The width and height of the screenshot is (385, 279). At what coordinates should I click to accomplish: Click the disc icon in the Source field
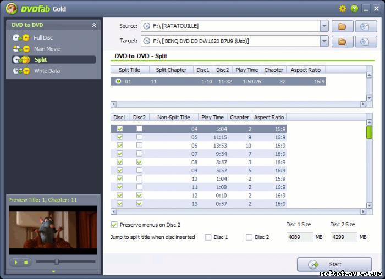pyautogui.click(x=147, y=26)
